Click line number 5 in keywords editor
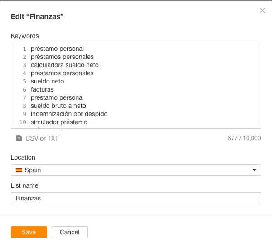This screenshot has height=248, width=272. (24, 82)
